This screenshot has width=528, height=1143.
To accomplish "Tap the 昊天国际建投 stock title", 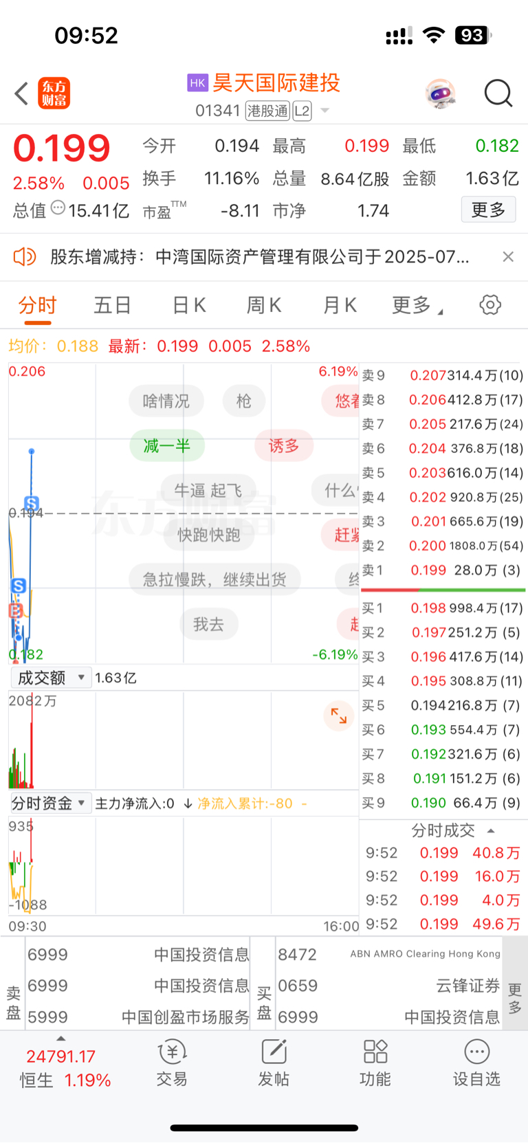I will pos(276,83).
